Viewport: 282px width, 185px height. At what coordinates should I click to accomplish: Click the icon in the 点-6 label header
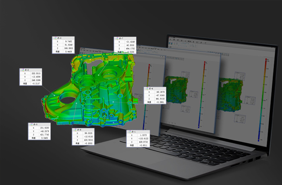[x=74, y=130]
